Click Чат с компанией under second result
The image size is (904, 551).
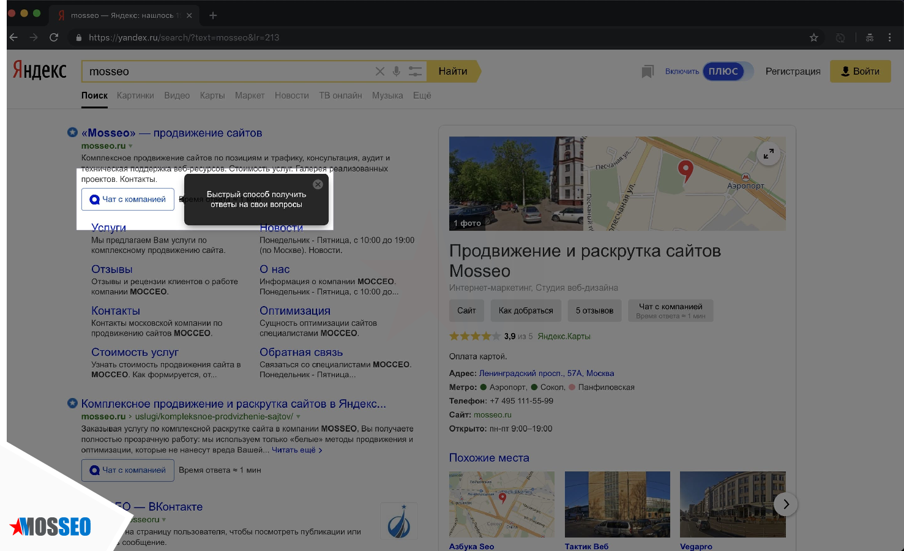128,470
